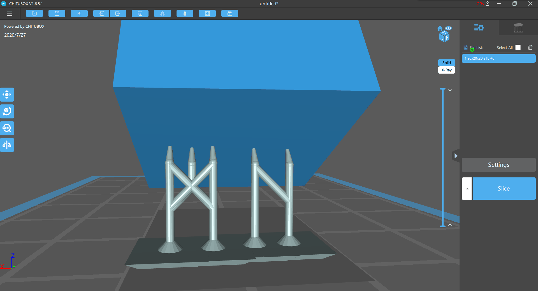Open the hamburger main menu
The height and width of the screenshot is (291, 538).
10,13
